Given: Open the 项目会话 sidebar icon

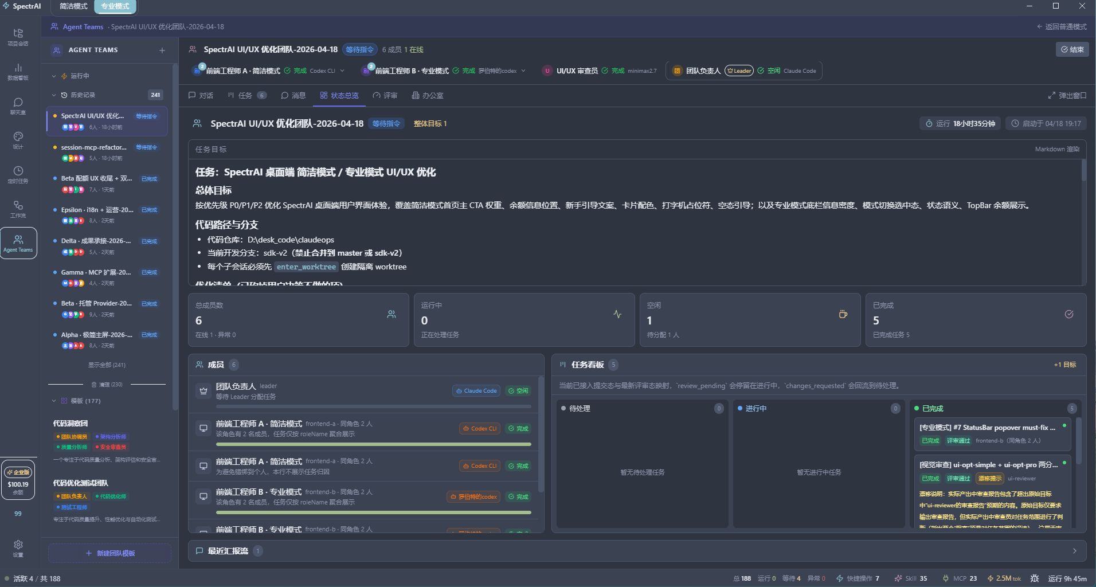Looking at the screenshot, I should tap(18, 37).
